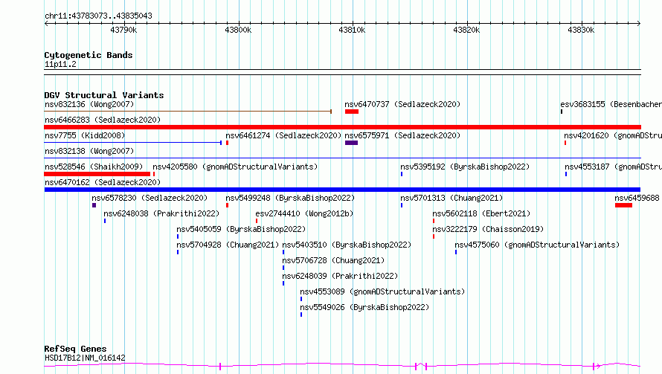Click the 43800k ruler tick label

tap(238, 30)
